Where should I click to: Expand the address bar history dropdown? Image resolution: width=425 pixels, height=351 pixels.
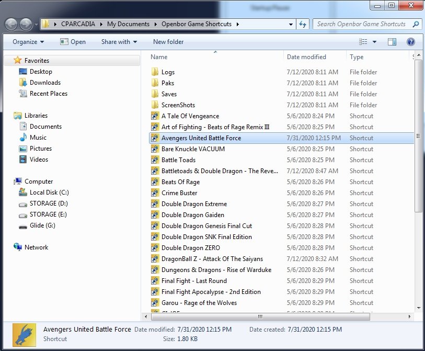coord(291,24)
